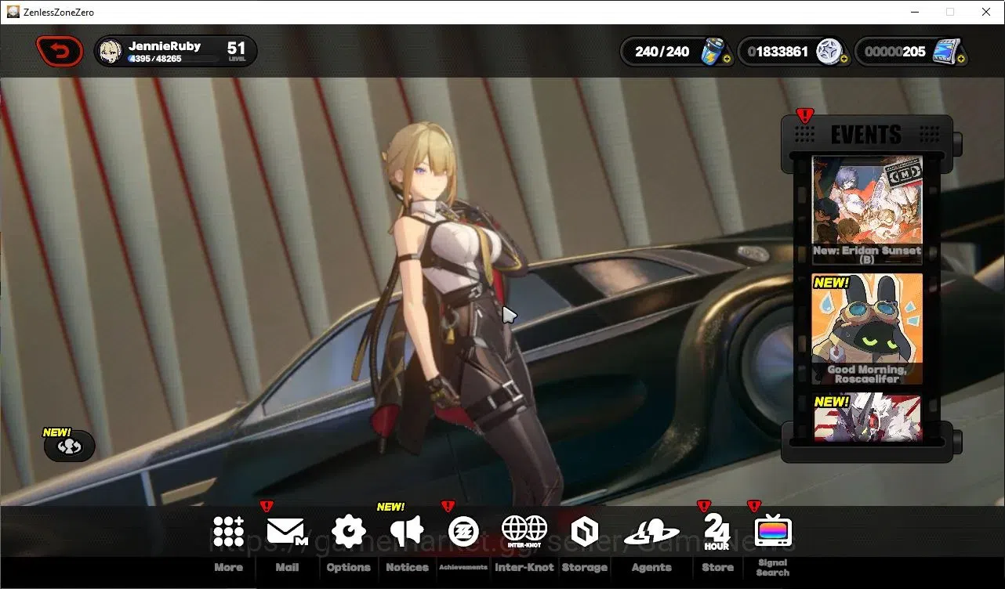Screen dimensions: 1005x589
Task: Click the level 51 indicator
Action: coord(237,52)
